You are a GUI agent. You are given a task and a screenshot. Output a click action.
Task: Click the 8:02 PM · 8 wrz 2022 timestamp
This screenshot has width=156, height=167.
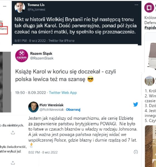(x=43, y=153)
